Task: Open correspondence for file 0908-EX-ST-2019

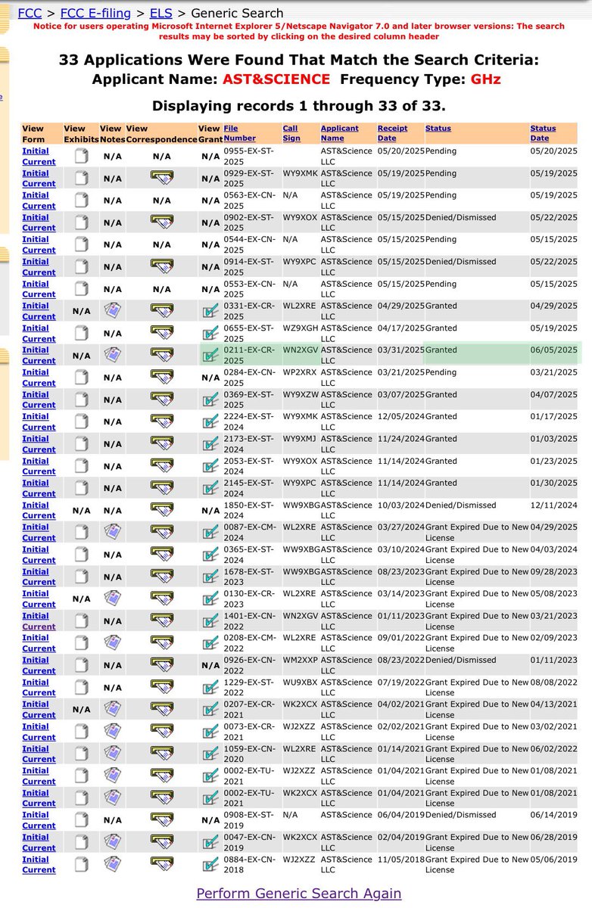Action: tap(161, 820)
